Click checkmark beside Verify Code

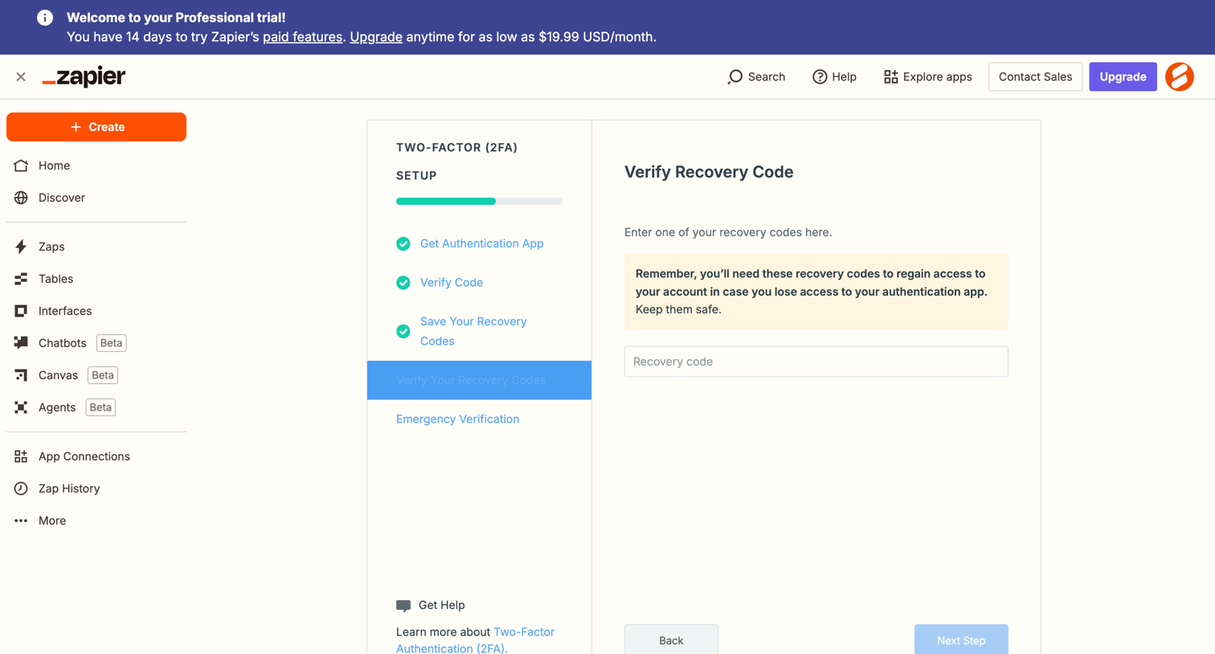click(x=403, y=283)
